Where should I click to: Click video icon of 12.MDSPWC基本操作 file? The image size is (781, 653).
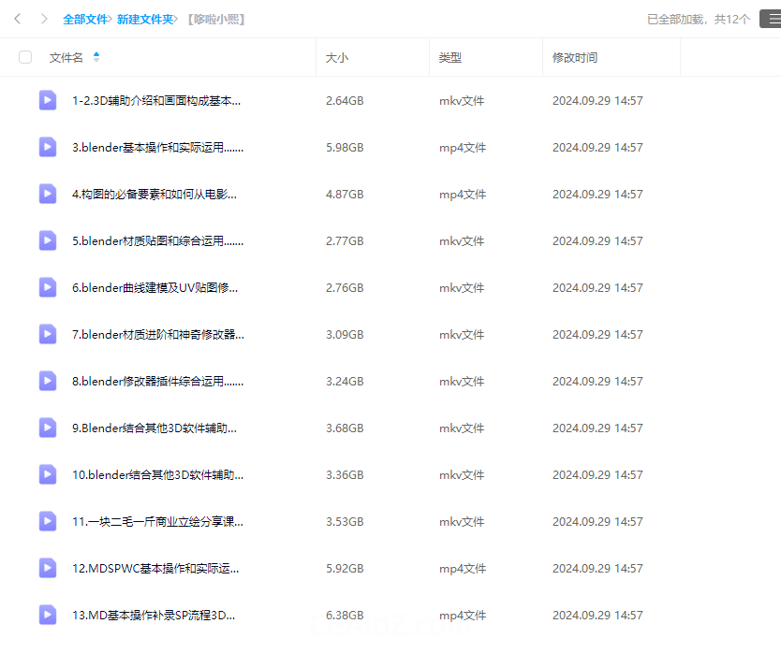pos(48,568)
